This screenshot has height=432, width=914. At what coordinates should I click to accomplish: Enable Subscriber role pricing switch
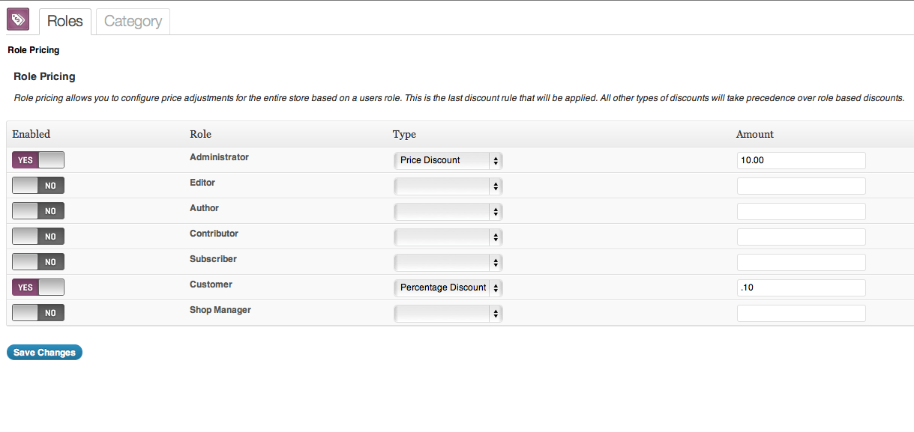[x=38, y=262]
